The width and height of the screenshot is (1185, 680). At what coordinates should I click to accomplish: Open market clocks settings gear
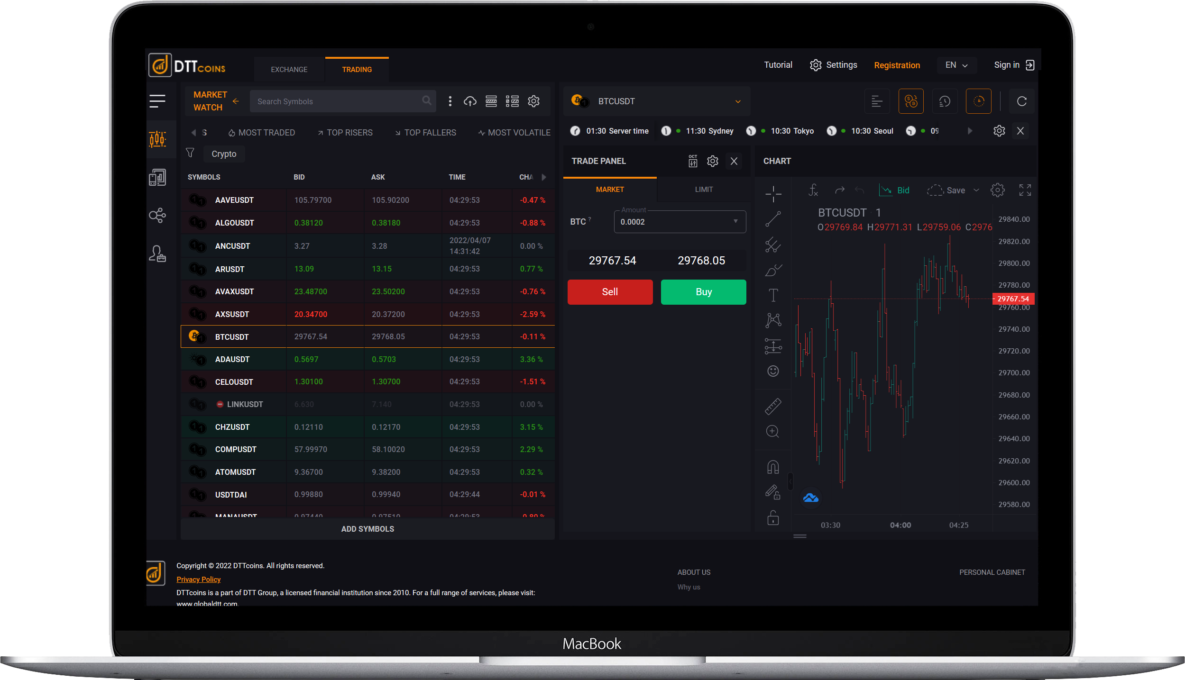point(999,131)
